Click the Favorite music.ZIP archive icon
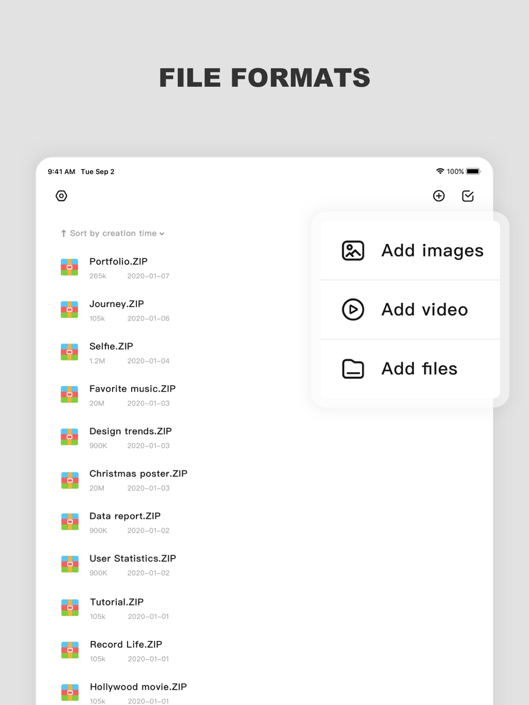This screenshot has height=705, width=529. tap(69, 394)
